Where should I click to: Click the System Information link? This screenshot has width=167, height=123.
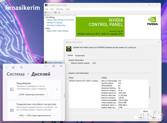click(x=55, y=62)
